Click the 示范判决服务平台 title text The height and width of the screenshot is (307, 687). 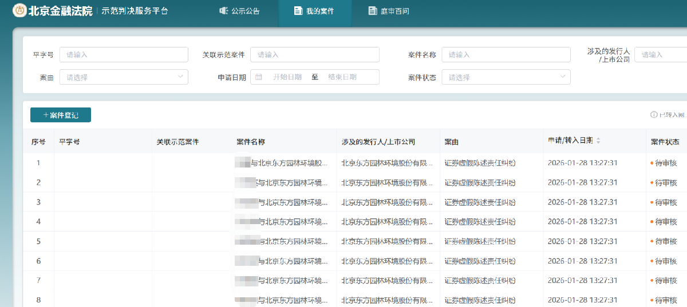tap(135, 11)
